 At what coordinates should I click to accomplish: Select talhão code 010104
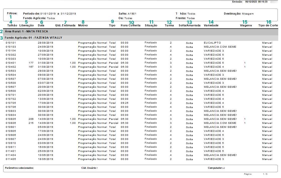pyautogui.click(x=11, y=51)
